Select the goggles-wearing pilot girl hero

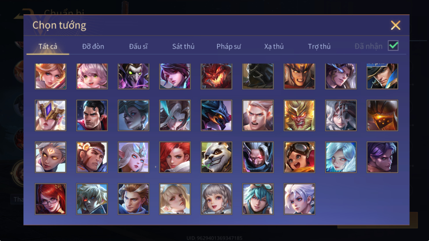pyautogui.click(x=299, y=157)
